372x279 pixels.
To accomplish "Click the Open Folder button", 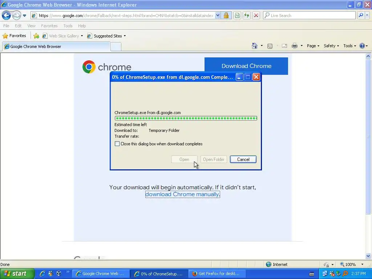I will [214, 159].
